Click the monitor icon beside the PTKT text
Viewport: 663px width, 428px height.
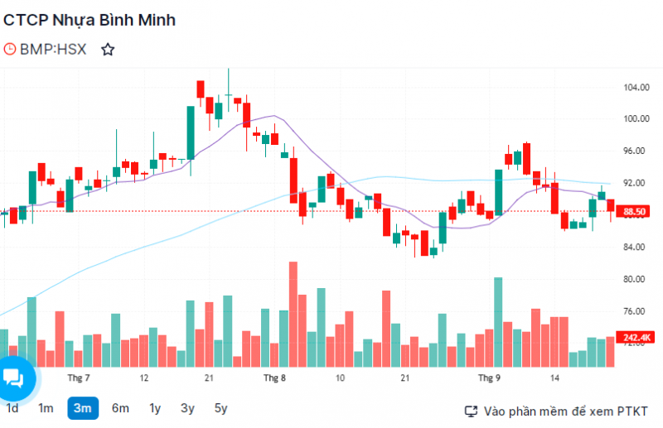[x=471, y=411]
